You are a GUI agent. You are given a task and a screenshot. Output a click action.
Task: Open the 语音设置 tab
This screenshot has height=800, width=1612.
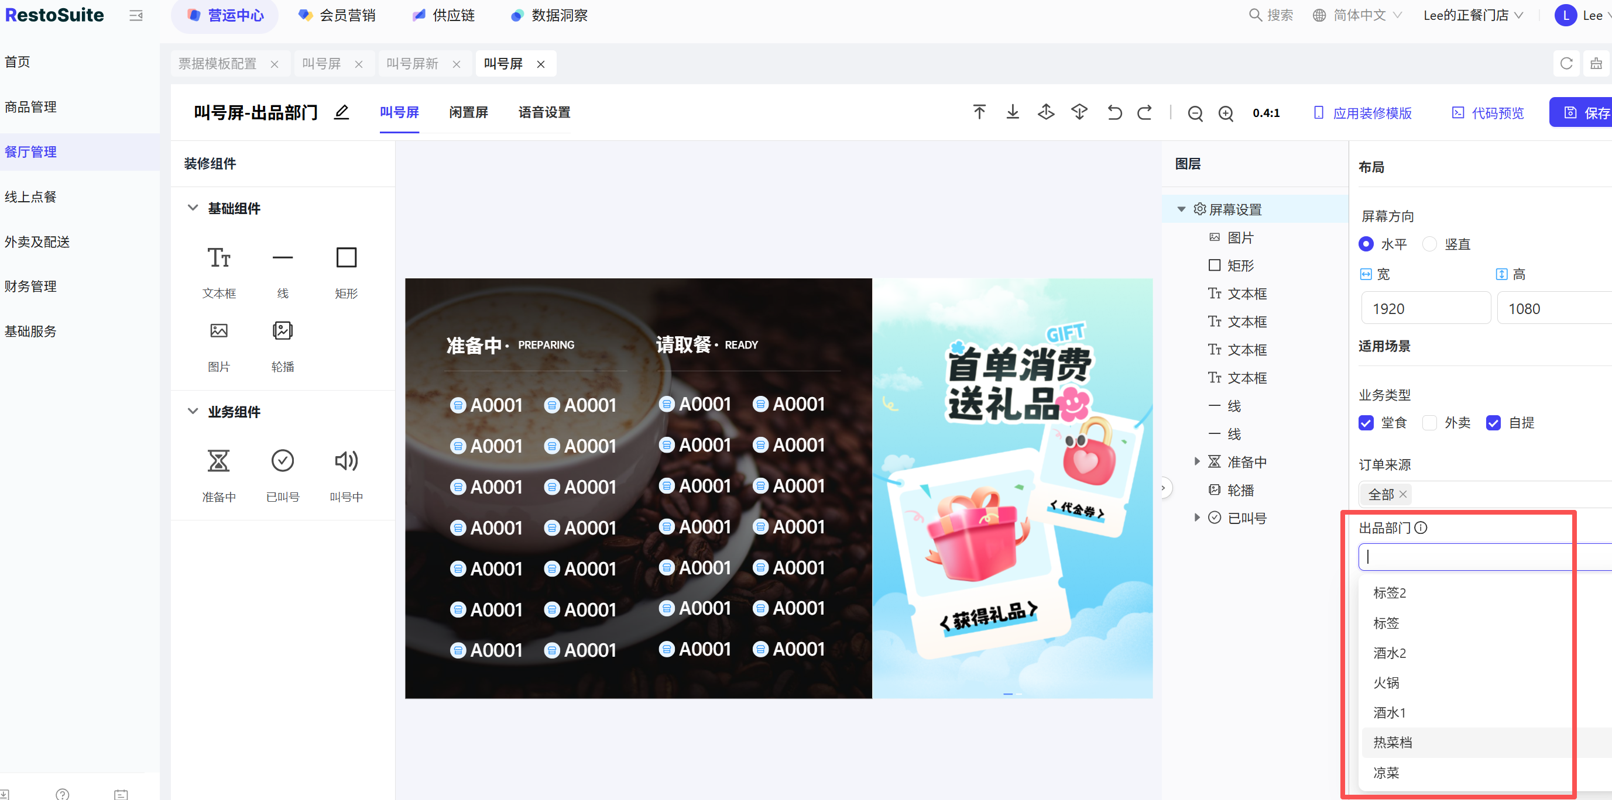[544, 112]
